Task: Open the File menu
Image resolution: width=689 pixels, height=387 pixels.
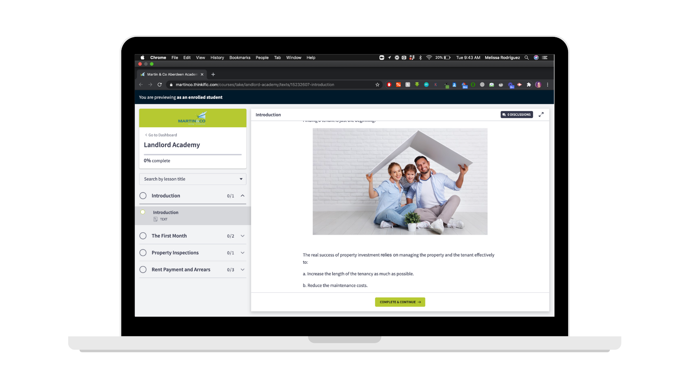Action: (175, 58)
